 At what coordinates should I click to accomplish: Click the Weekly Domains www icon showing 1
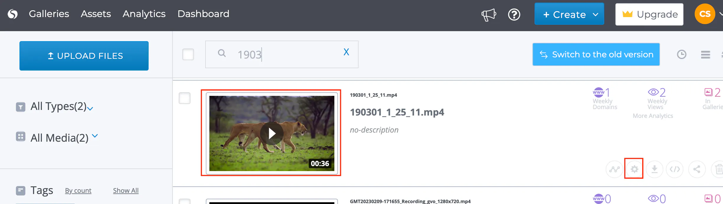[x=598, y=92]
